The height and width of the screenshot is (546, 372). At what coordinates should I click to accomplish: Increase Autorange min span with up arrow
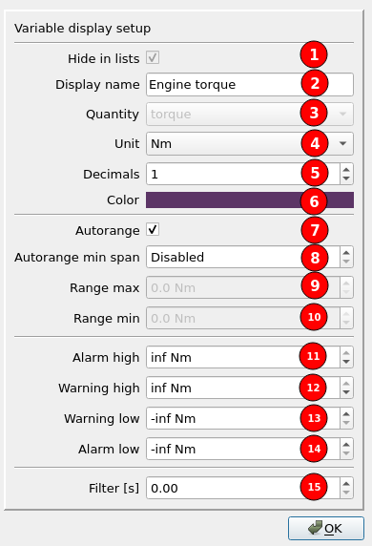click(x=346, y=252)
